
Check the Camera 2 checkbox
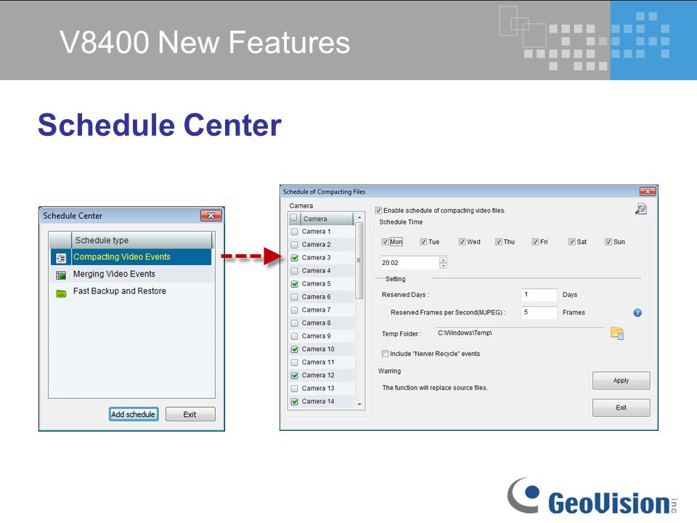point(294,245)
